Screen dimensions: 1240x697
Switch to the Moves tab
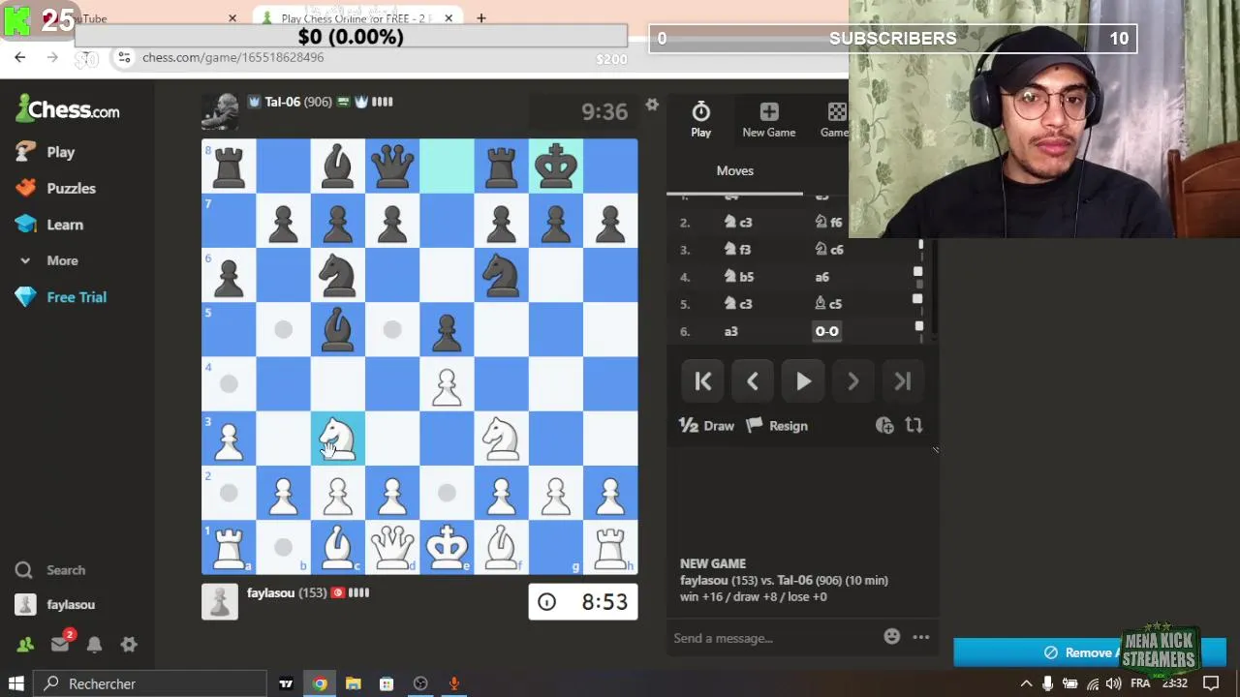click(734, 170)
